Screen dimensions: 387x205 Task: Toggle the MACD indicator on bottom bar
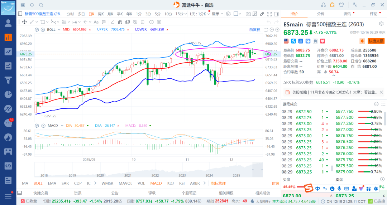156,183
